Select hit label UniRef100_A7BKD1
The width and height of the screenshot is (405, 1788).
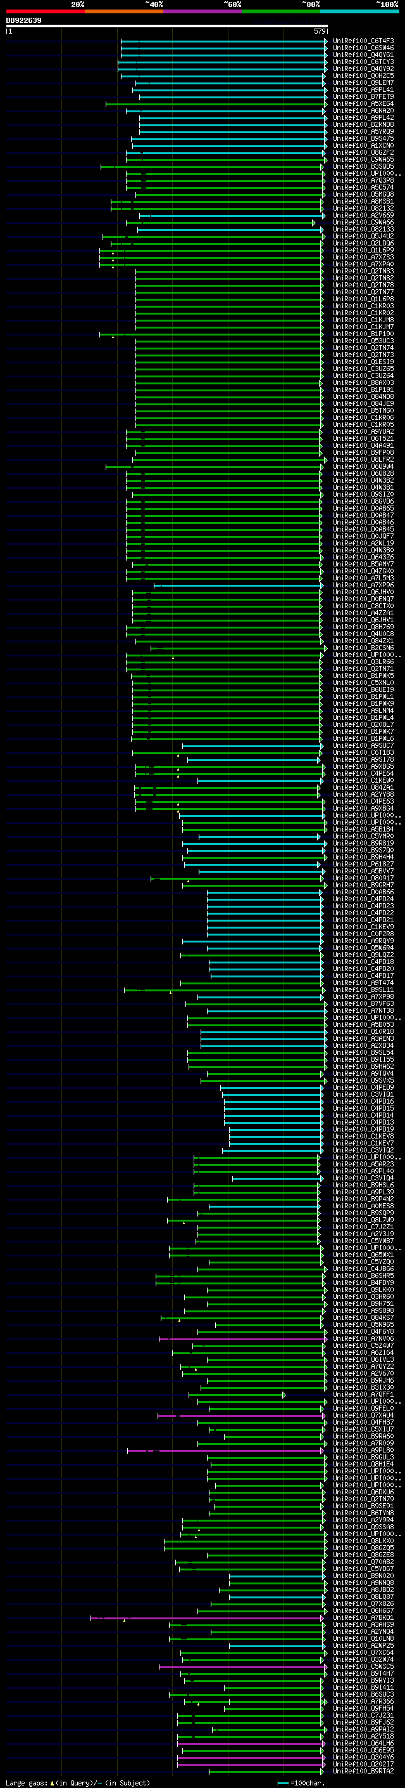[x=363, y=1617]
